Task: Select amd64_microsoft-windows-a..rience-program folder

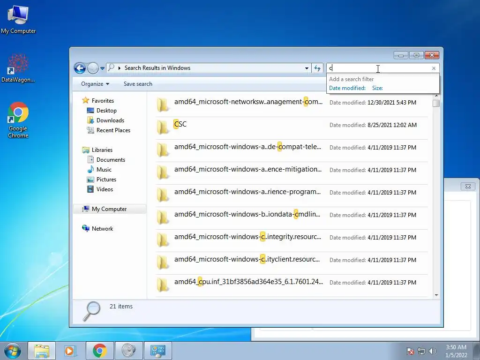Action: pyautogui.click(x=292, y=195)
